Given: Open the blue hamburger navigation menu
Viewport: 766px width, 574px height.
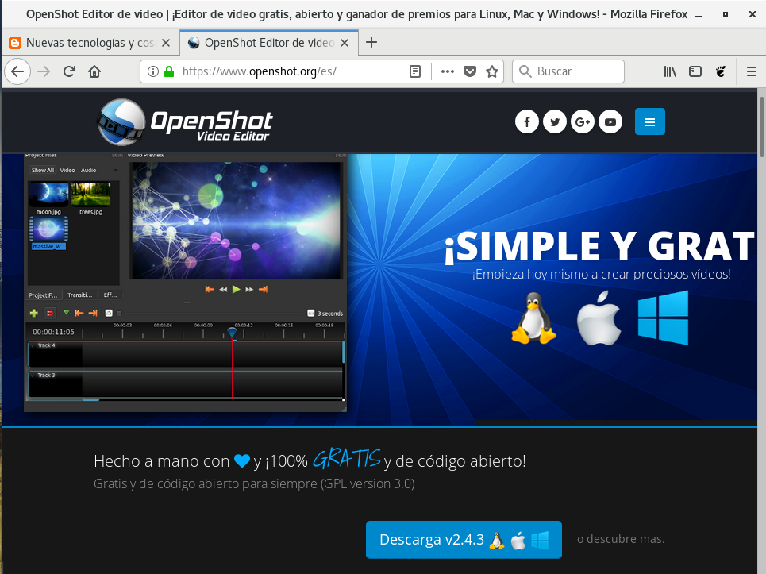Looking at the screenshot, I should [649, 121].
